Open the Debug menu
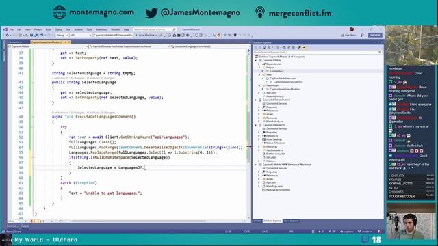This screenshot has width=438, height=246. [x=58, y=29]
